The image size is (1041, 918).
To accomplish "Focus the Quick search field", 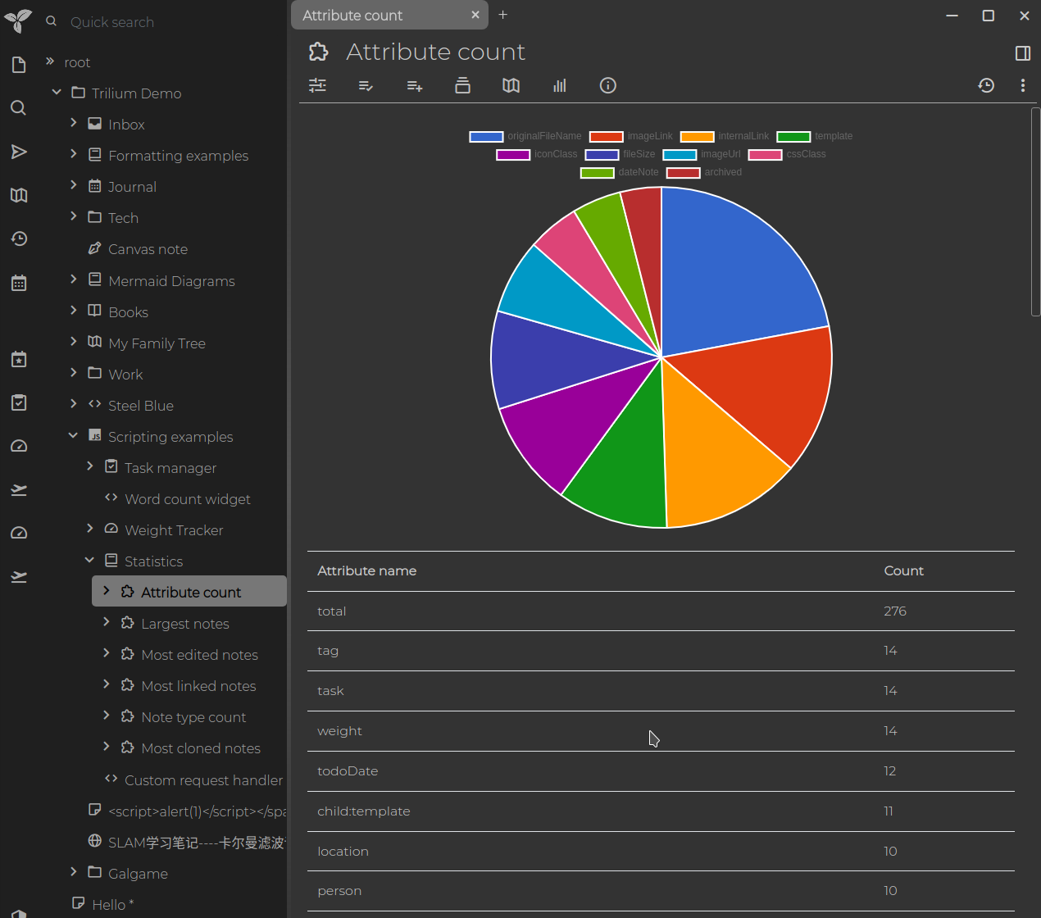I will [x=172, y=22].
